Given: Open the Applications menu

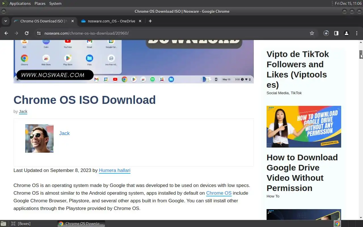Looking at the screenshot, I should click(x=20, y=3).
